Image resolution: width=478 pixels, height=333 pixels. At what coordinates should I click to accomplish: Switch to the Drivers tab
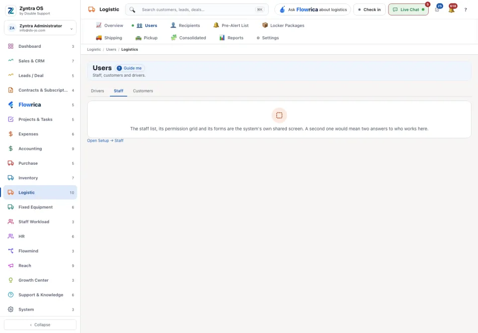click(x=97, y=91)
